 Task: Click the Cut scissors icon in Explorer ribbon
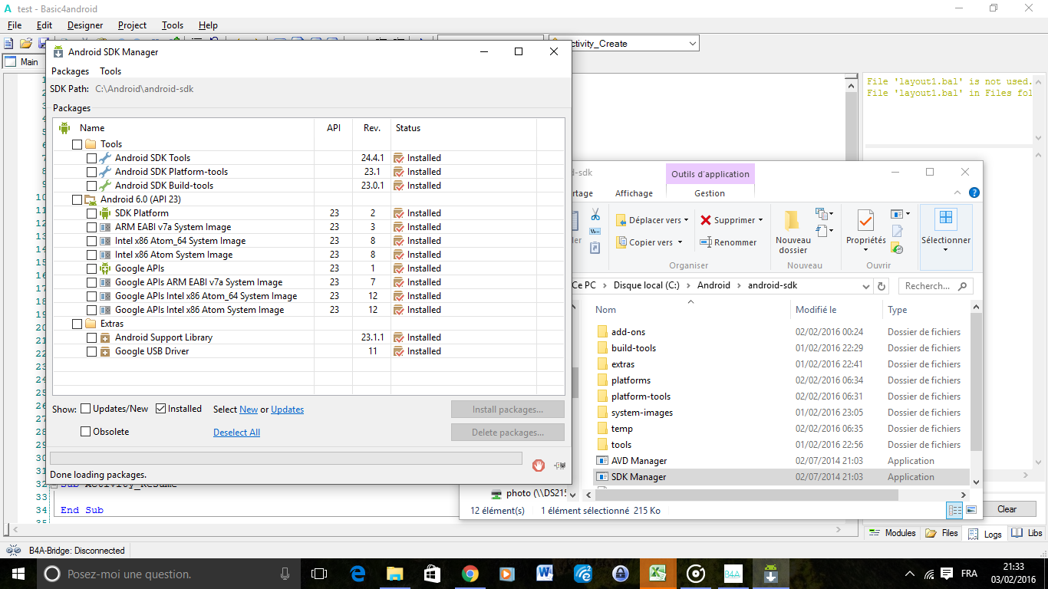click(x=595, y=215)
